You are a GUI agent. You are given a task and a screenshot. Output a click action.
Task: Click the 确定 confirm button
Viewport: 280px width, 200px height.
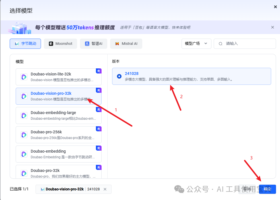267,189
